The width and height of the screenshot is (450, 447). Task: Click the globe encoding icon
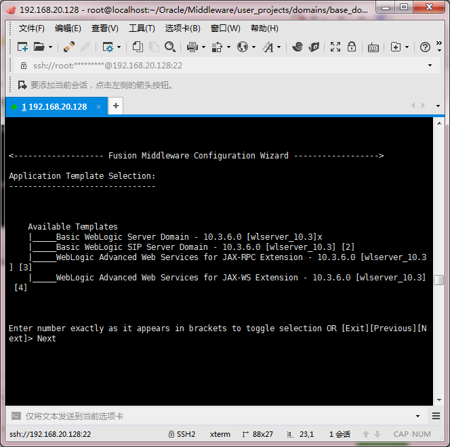243,47
